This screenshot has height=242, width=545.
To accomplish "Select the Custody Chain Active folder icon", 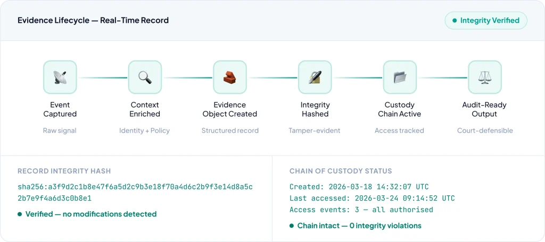I will [x=400, y=77].
